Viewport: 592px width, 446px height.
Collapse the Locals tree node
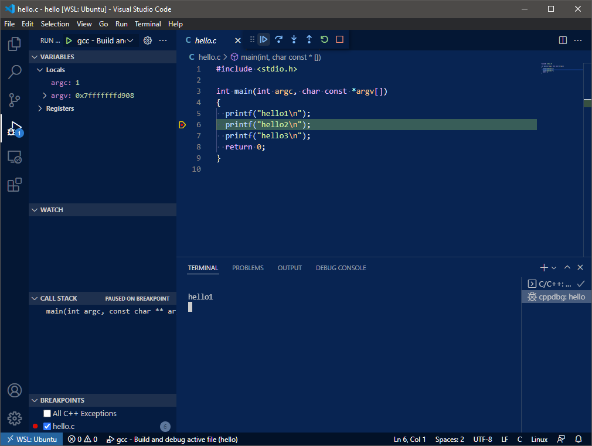pyautogui.click(x=40, y=70)
